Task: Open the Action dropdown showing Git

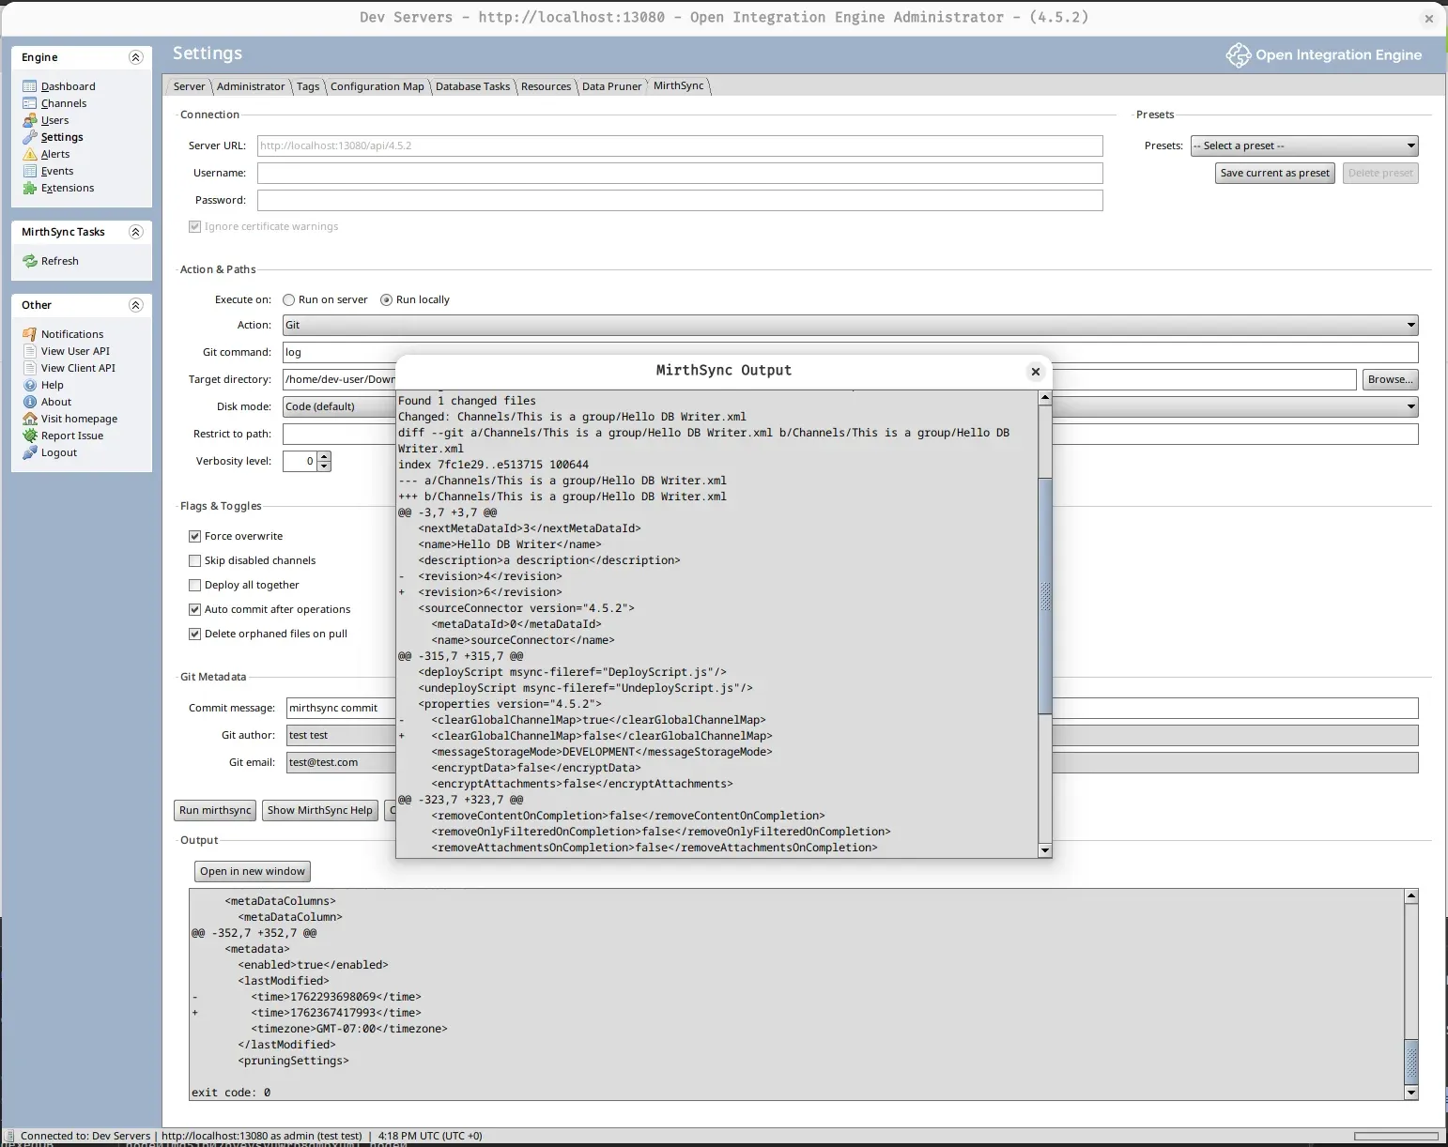Action: (x=1409, y=325)
